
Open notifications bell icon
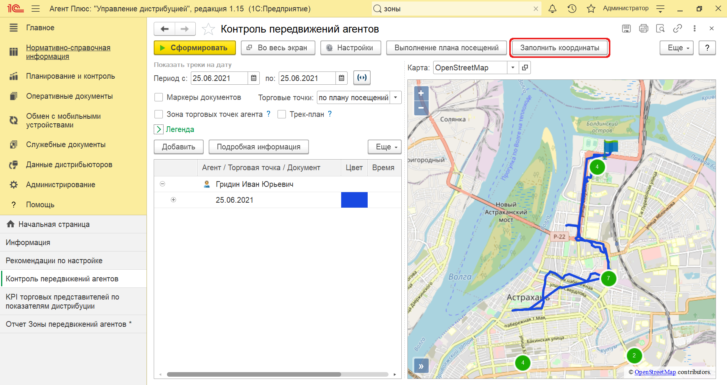pos(552,8)
